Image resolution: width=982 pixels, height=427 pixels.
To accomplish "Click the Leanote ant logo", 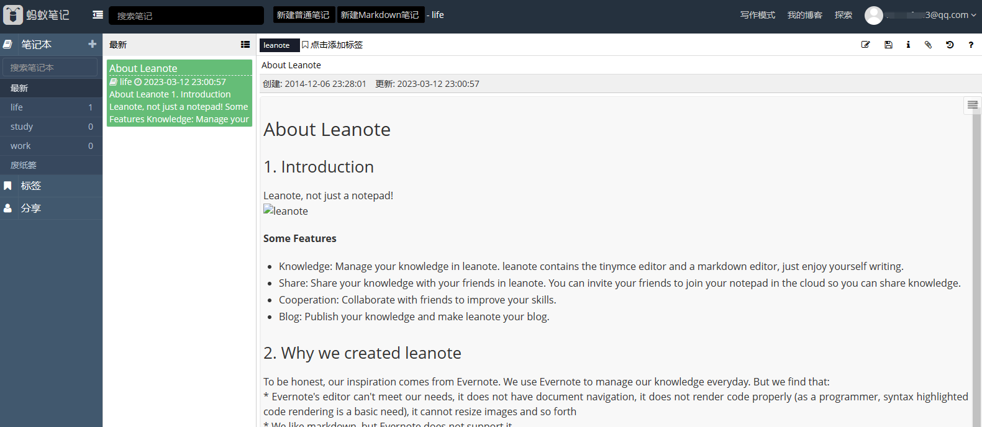I will tap(13, 15).
